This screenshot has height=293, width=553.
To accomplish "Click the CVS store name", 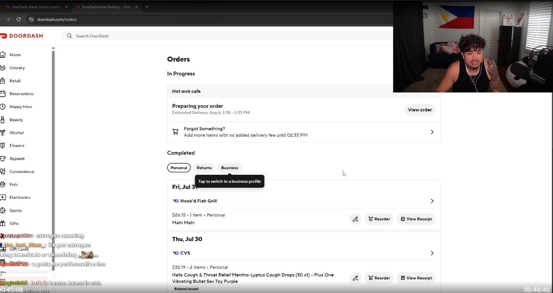I will (185, 253).
